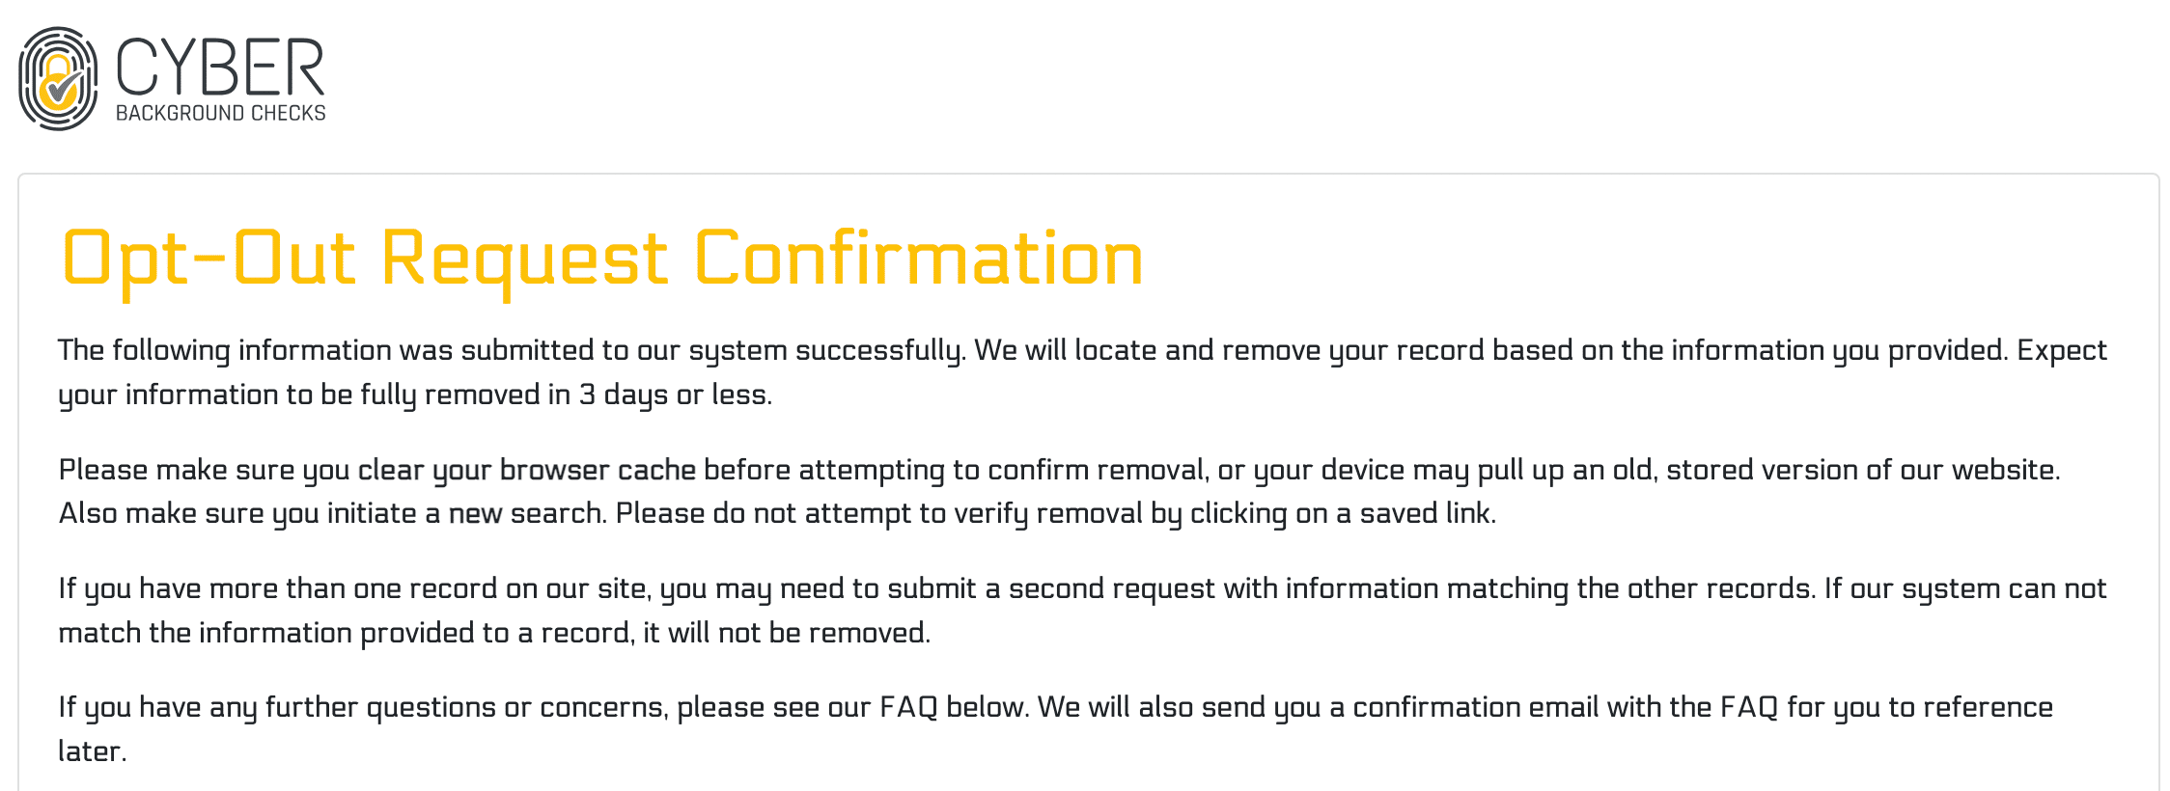
Task: Click the BACKGROUND CHECKS tagline text
Action: click(x=220, y=113)
